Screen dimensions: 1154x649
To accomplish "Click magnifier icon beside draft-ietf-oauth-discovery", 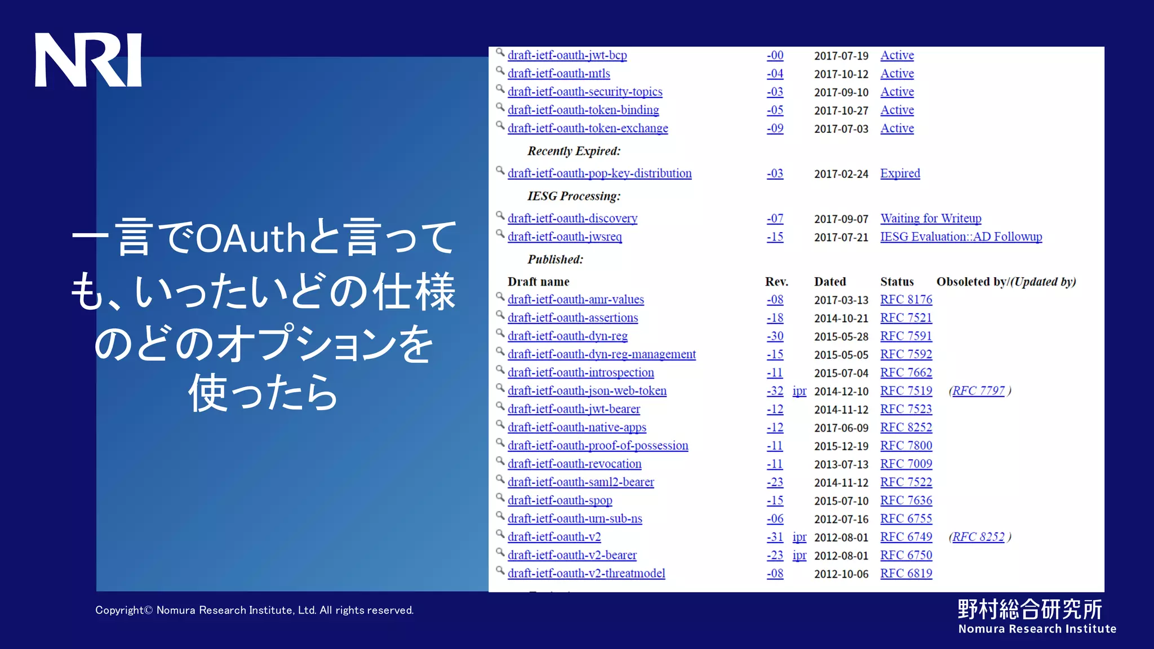I will click(500, 216).
